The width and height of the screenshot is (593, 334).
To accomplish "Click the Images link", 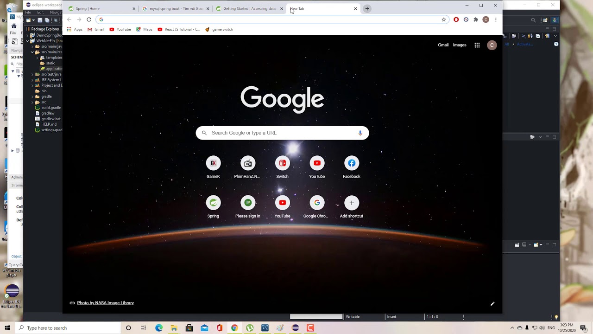I will coord(460,45).
